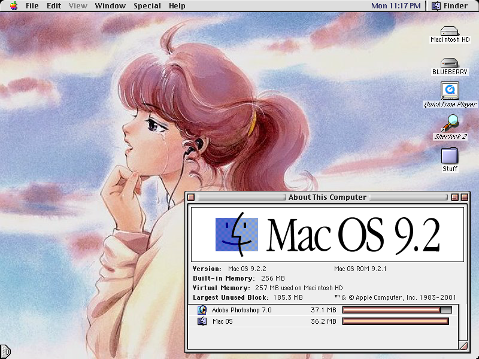Image resolution: width=479 pixels, height=359 pixels.
Task: Click the "256 MB" built-in memory value
Action: tap(273, 278)
